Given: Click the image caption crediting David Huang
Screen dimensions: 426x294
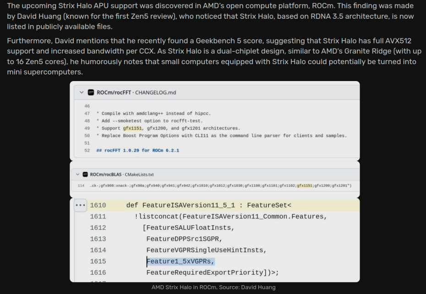Looking at the screenshot, I should coord(213,287).
